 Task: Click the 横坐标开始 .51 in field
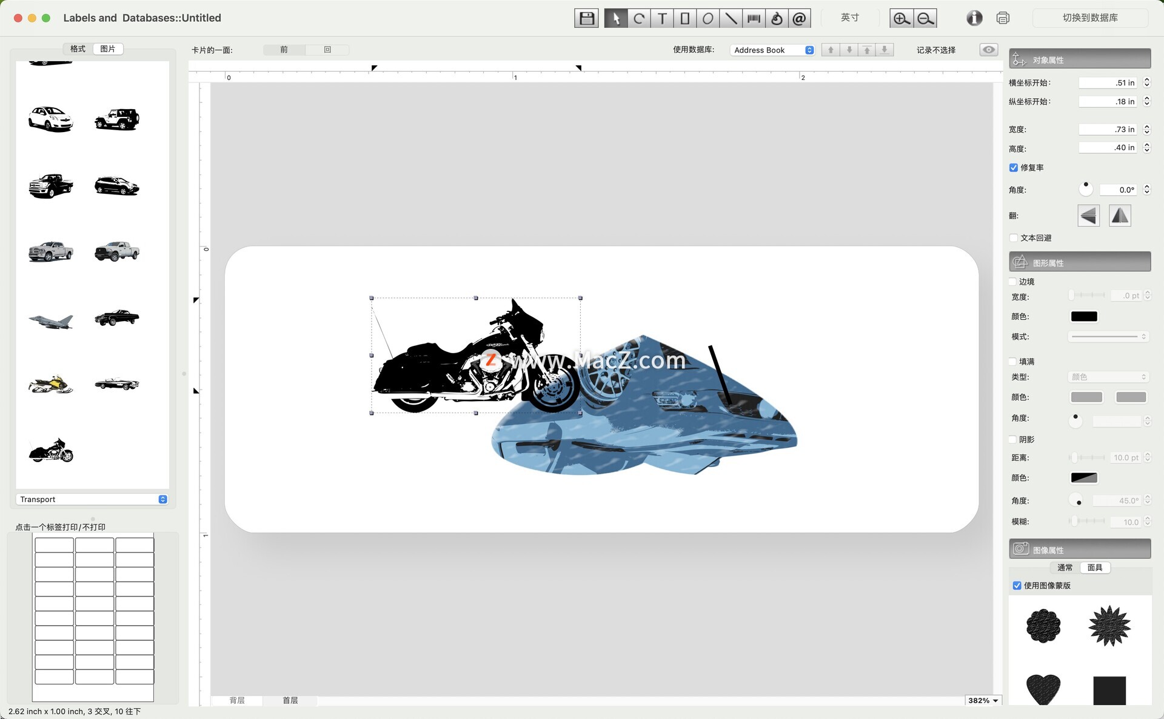click(1109, 82)
